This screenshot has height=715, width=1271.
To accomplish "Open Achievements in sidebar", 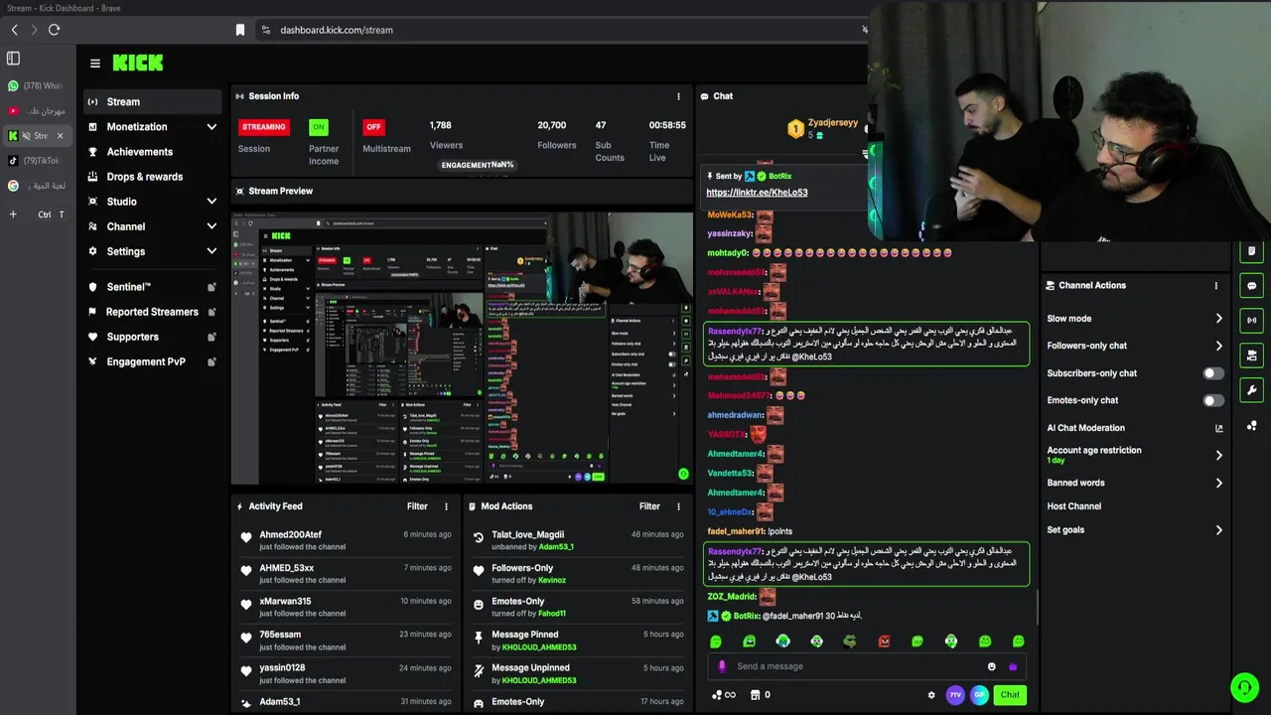I will pyautogui.click(x=151, y=152).
